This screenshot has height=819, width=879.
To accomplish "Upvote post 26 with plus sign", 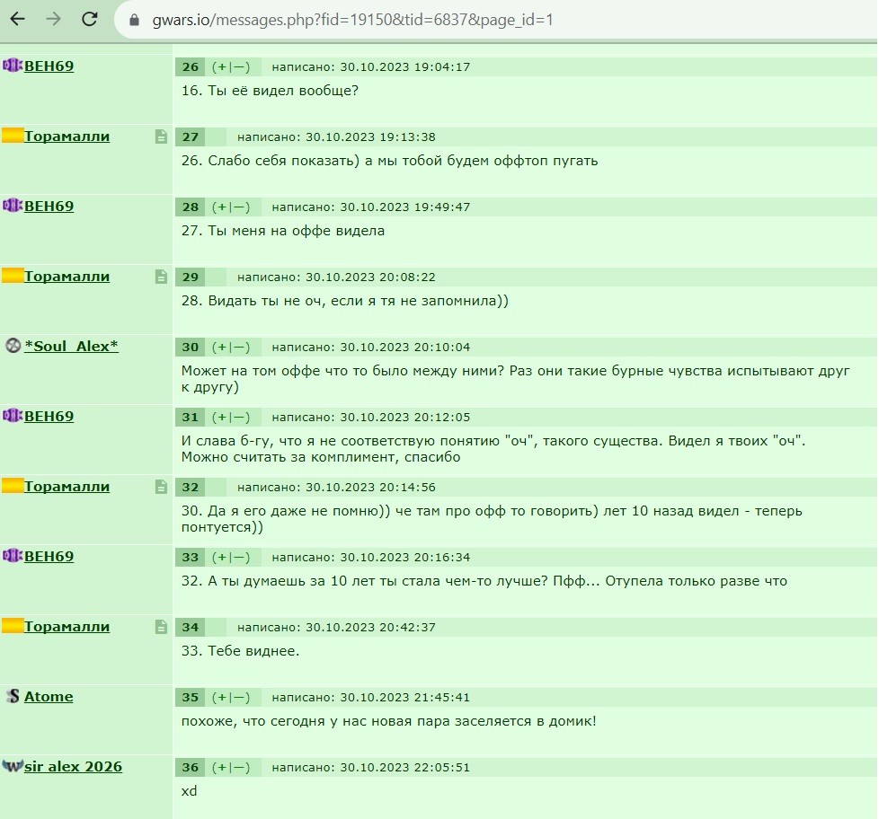I will pyautogui.click(x=222, y=66).
